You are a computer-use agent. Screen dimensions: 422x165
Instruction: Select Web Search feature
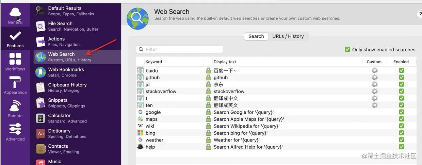coord(77,57)
